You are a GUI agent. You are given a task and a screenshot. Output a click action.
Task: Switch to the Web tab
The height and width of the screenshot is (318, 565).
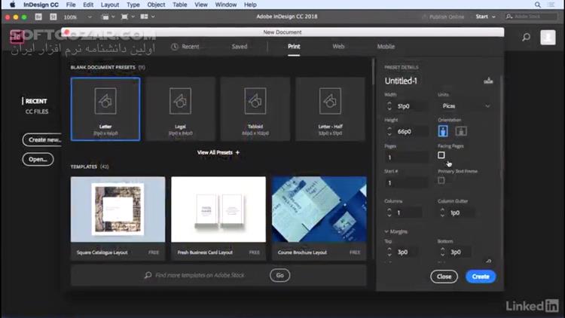pyautogui.click(x=338, y=47)
